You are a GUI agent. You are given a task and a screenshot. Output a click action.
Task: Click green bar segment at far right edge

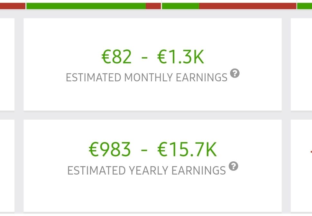(x=305, y=6)
